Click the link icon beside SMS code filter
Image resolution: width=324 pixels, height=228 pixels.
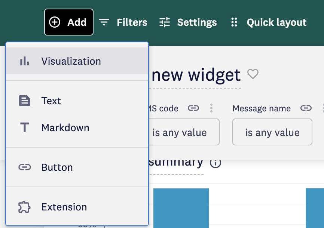(x=194, y=108)
